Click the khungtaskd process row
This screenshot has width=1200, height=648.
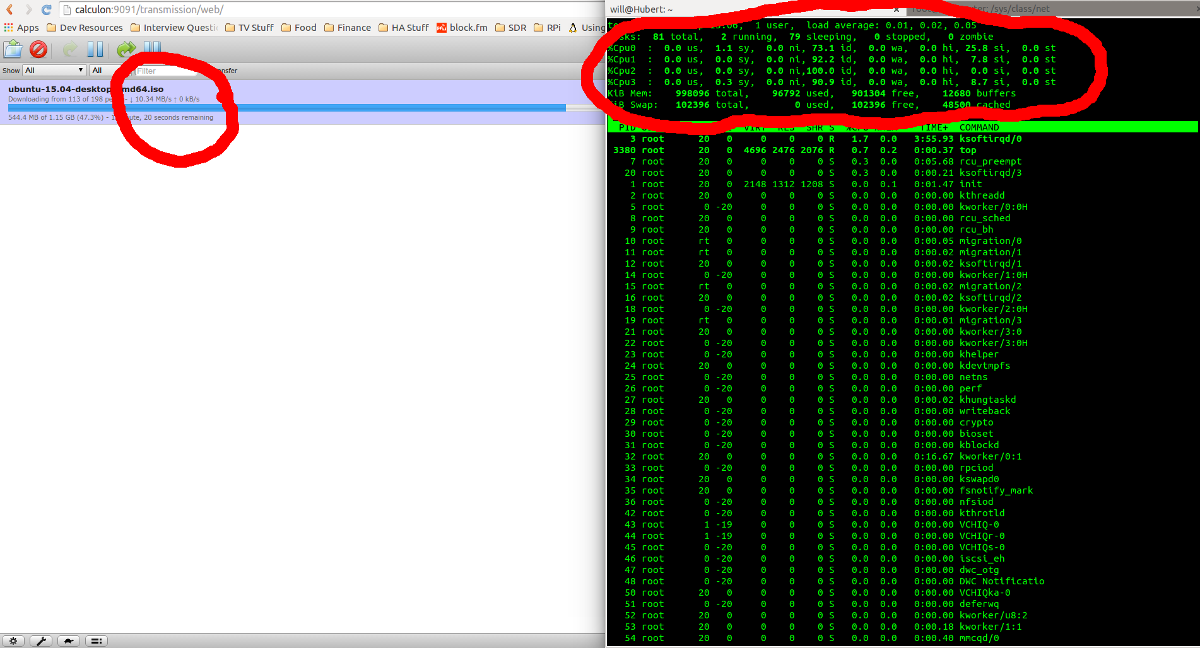(x=902, y=400)
